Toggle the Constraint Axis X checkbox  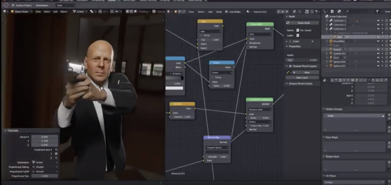point(56,150)
